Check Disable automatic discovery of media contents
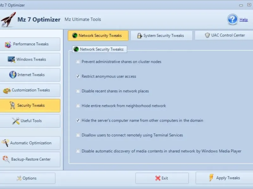 point(78,151)
